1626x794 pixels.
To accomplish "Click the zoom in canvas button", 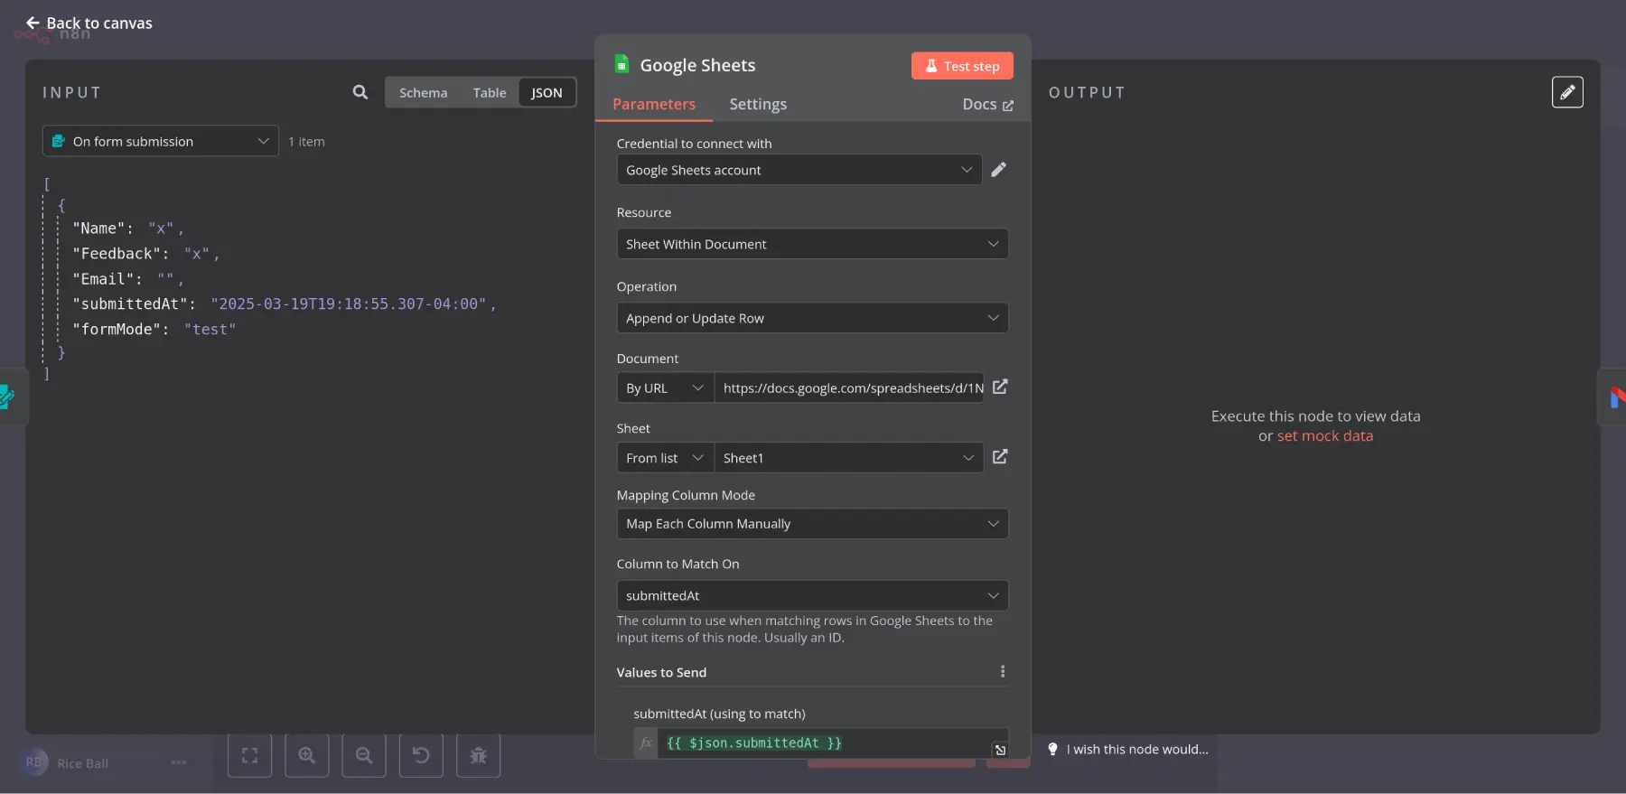I will pos(307,755).
